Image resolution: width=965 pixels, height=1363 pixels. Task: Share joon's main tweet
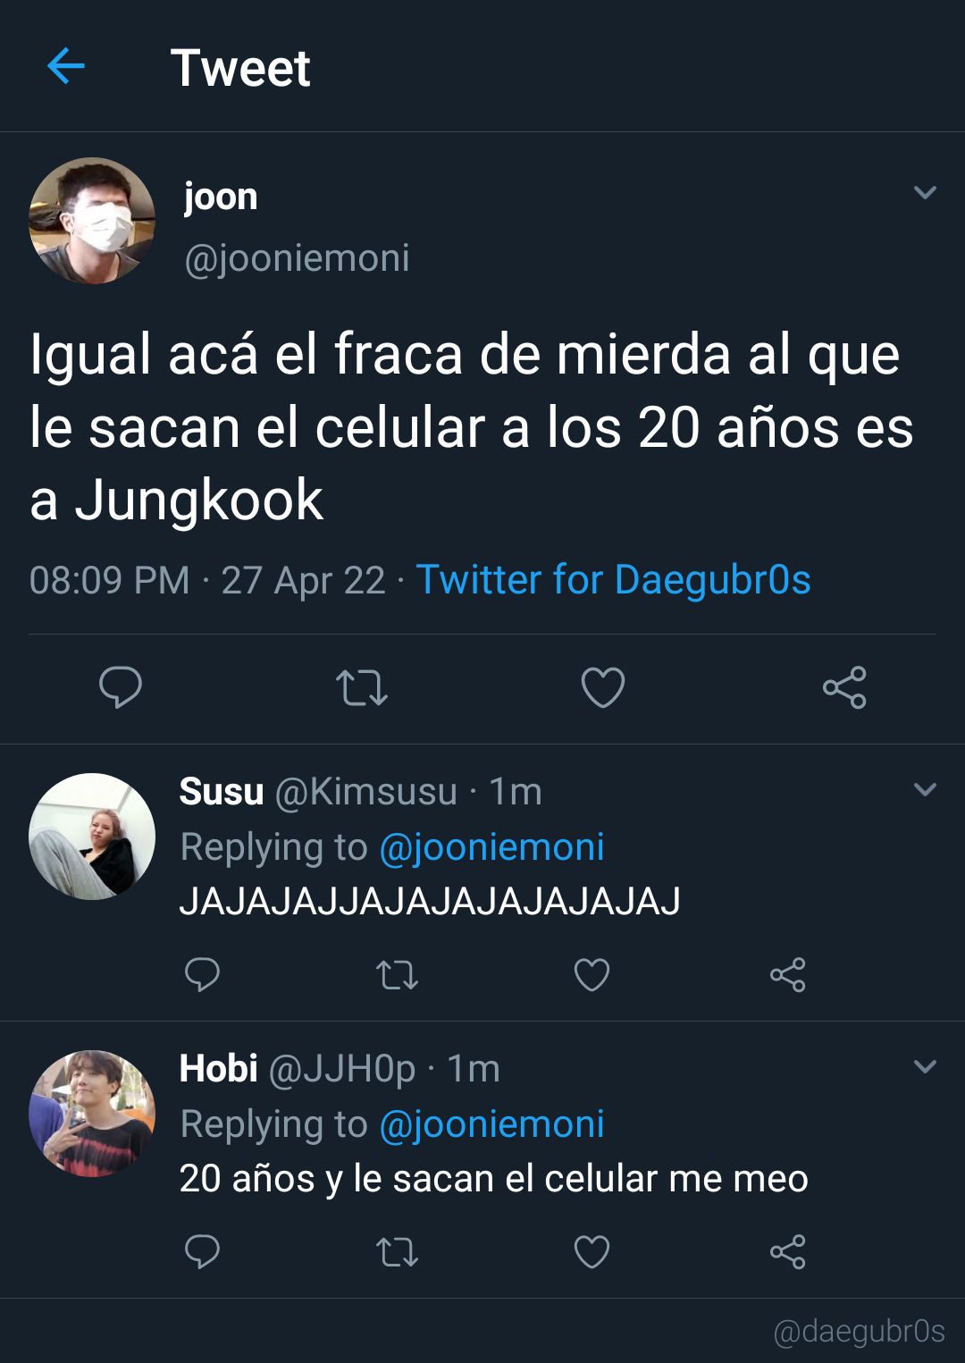point(844,687)
